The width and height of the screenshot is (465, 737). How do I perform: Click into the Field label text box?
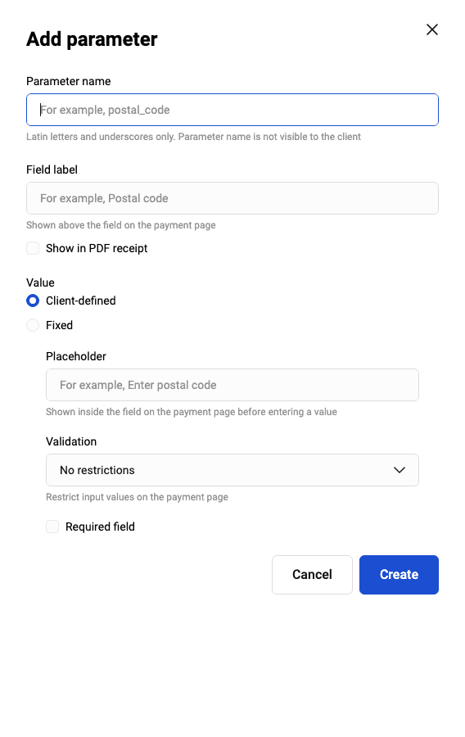[232, 198]
